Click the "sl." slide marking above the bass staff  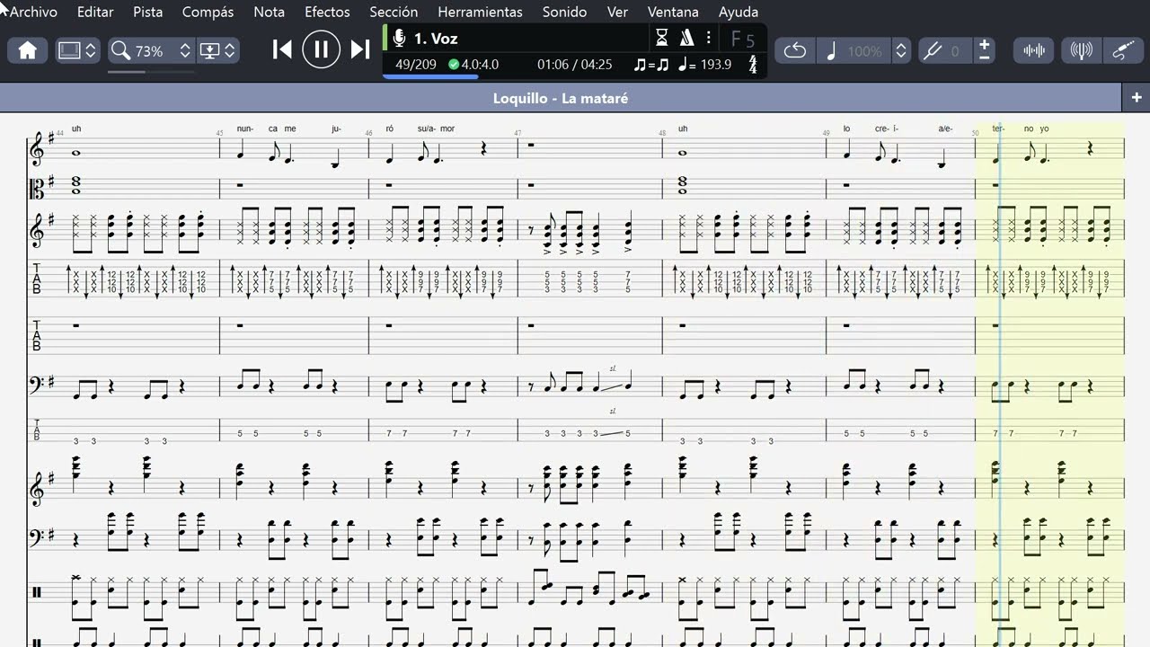(x=613, y=368)
